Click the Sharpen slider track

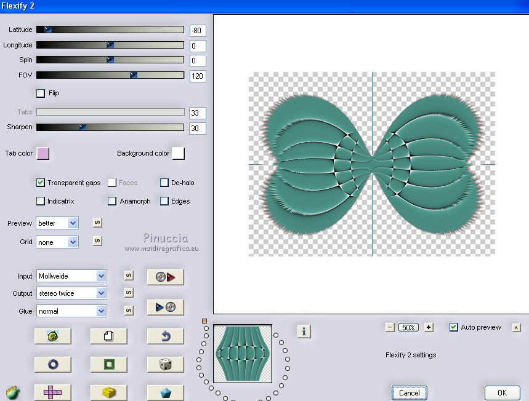click(110, 127)
